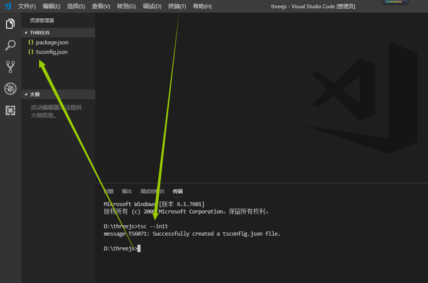
Task: Open the 终端 menu
Action: 177,6
